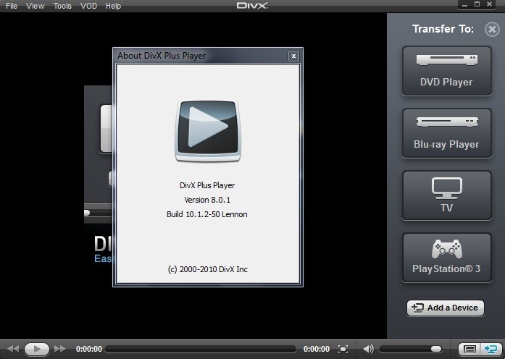Pick PlayStation 3 transfer device
The width and height of the screenshot is (505, 359).
click(446, 258)
